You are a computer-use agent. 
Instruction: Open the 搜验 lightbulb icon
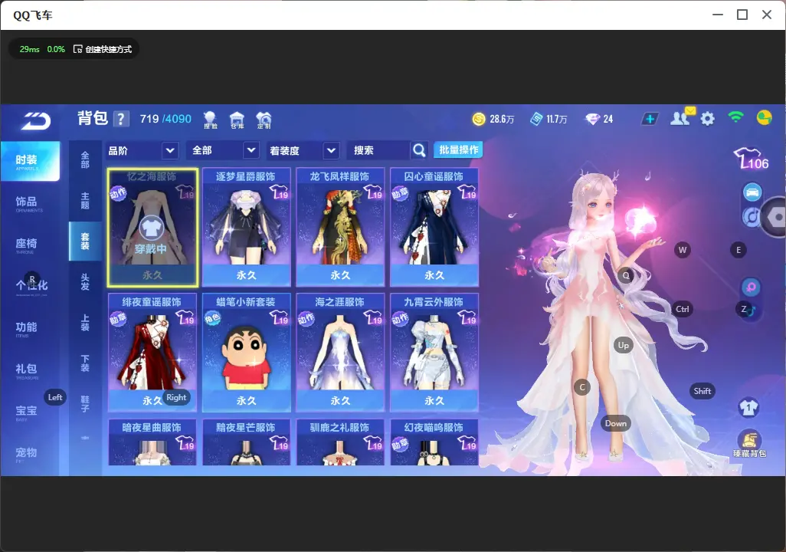coord(210,120)
